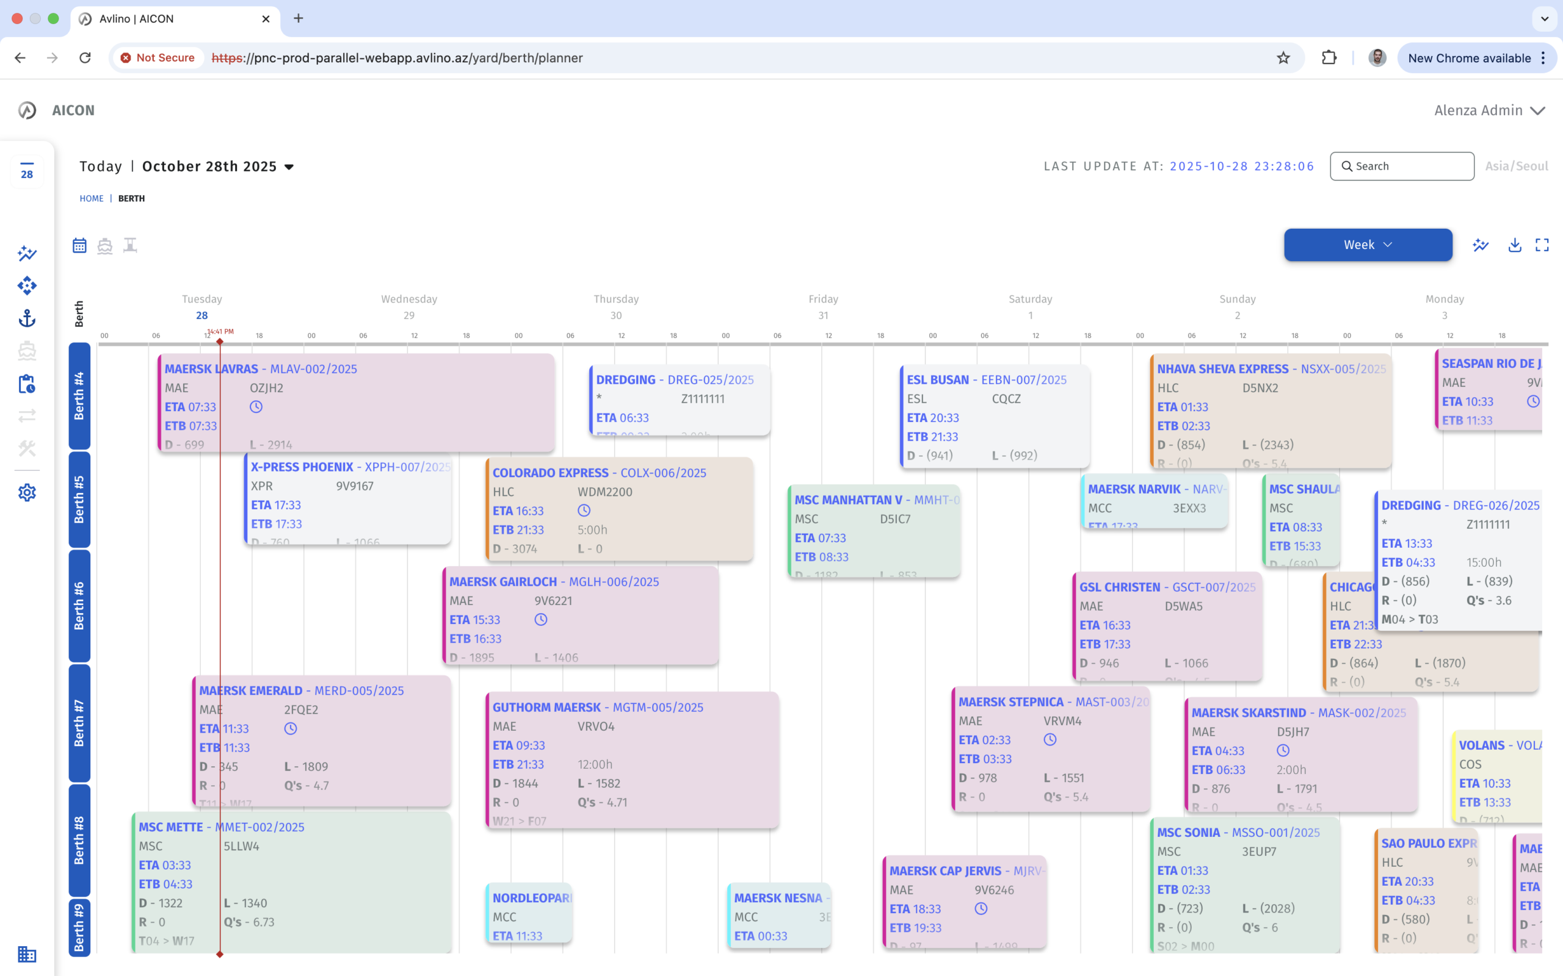Open the transfer arrows sidebar icon
The width and height of the screenshot is (1563, 976).
(27, 415)
